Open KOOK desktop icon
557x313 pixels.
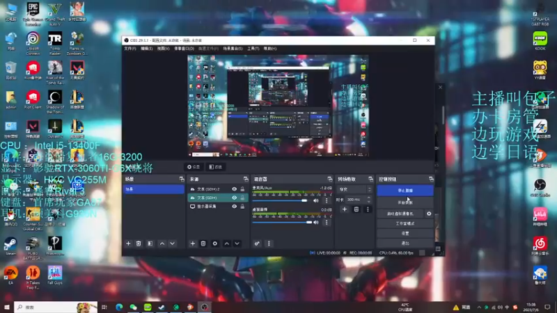tap(540, 40)
